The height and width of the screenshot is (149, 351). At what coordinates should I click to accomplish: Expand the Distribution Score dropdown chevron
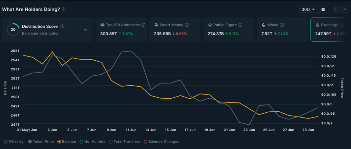pos(85,29)
